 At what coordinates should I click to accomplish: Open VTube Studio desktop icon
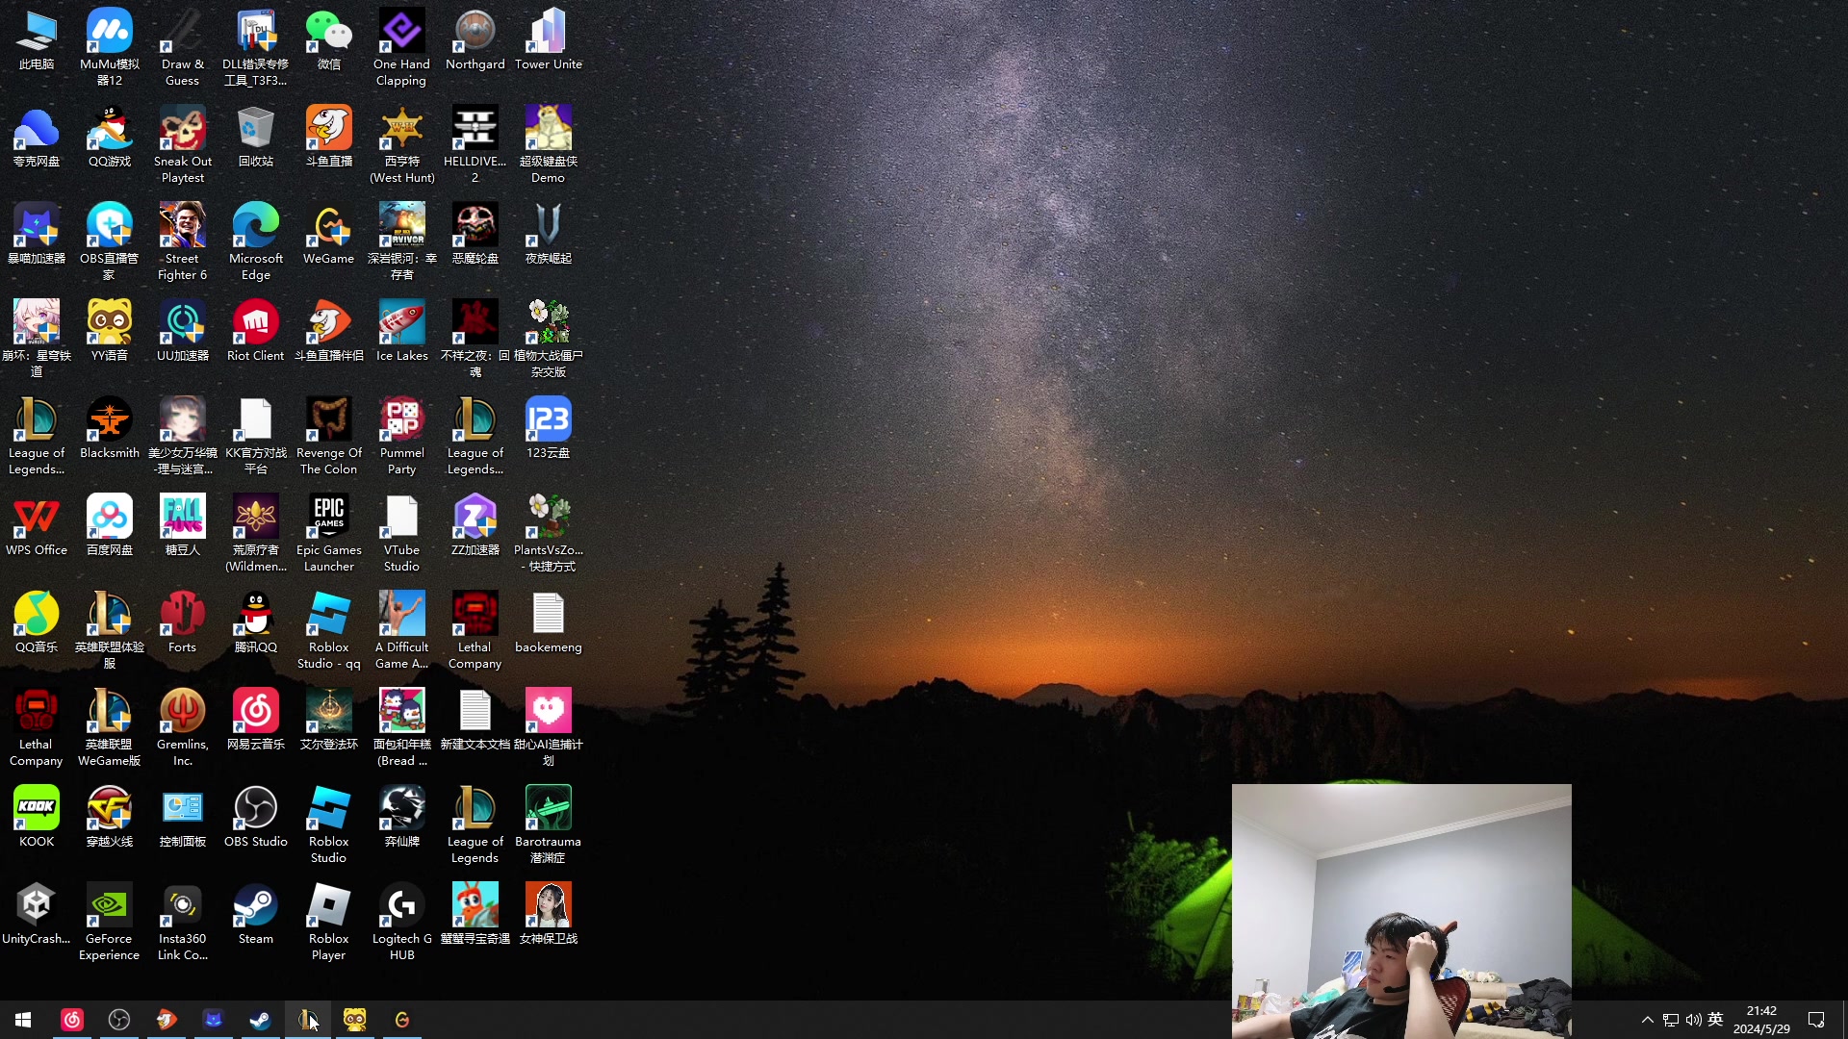click(401, 534)
